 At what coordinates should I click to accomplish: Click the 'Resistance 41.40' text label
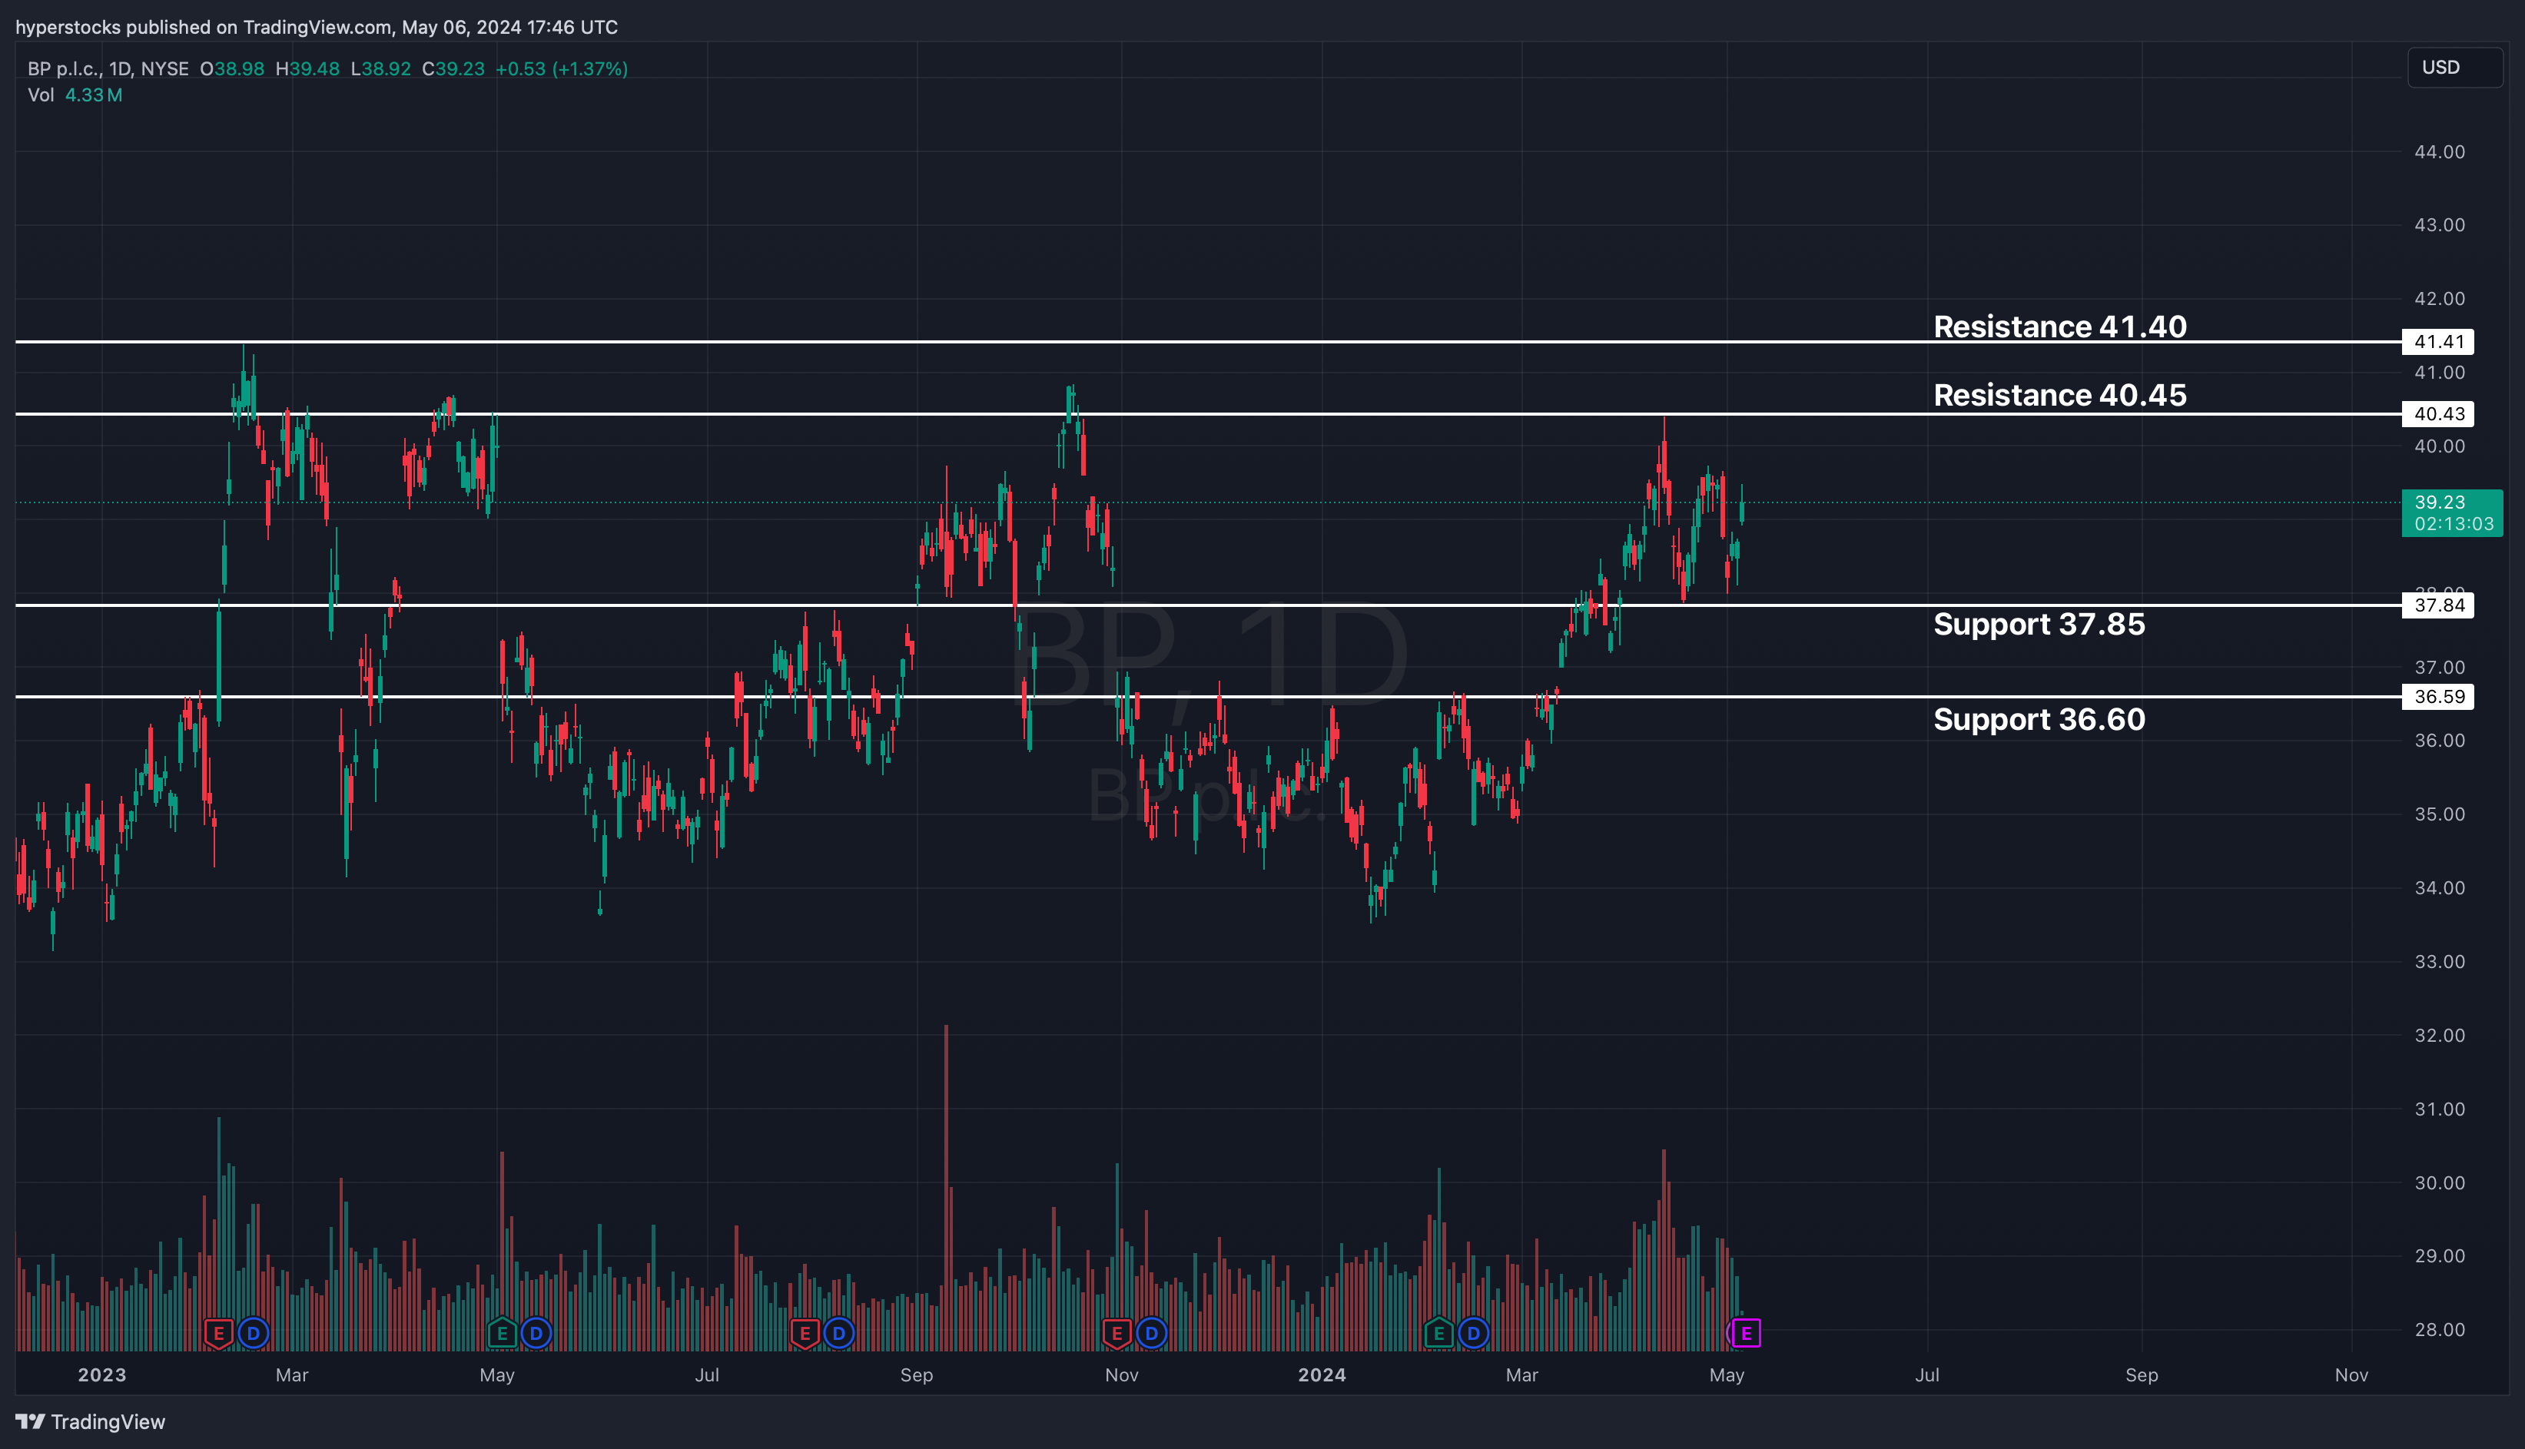coord(2059,327)
